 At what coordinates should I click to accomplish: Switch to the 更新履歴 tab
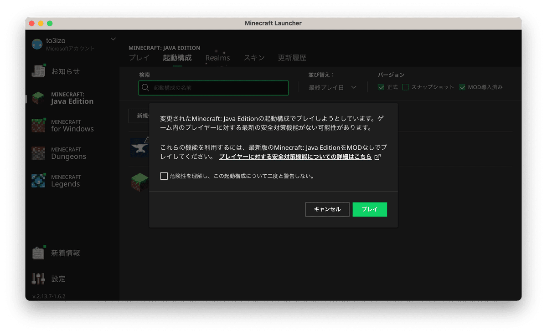pyautogui.click(x=292, y=58)
